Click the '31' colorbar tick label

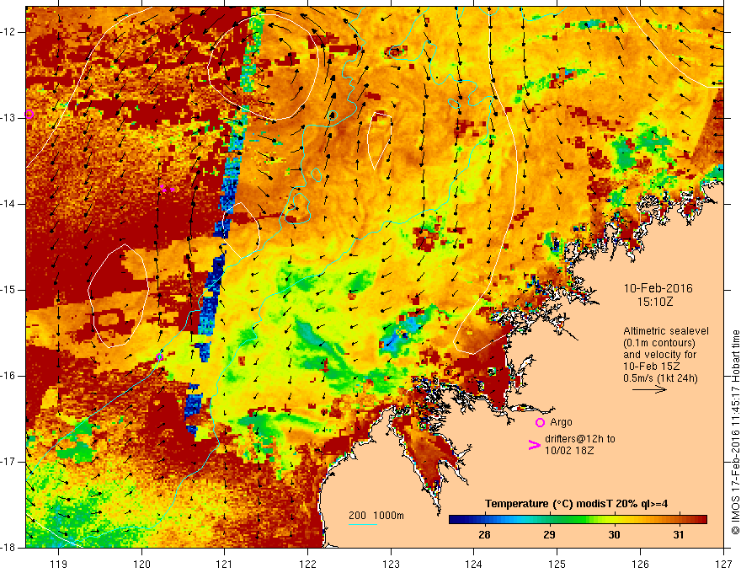point(679,535)
